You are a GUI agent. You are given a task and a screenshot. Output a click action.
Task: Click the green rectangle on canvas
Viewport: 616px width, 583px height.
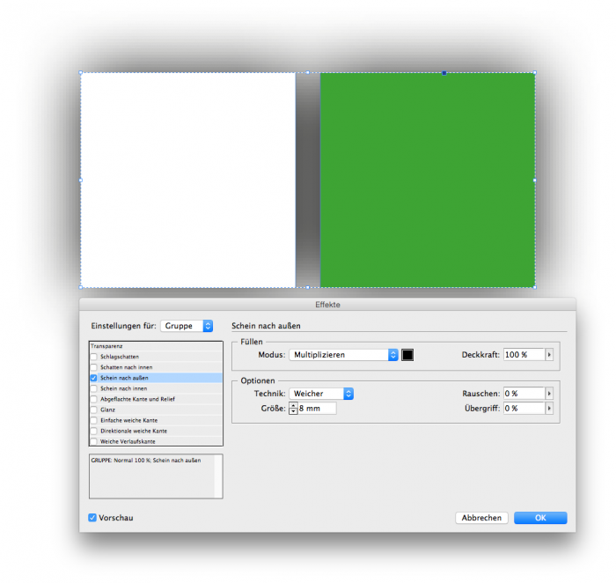pyautogui.click(x=428, y=180)
